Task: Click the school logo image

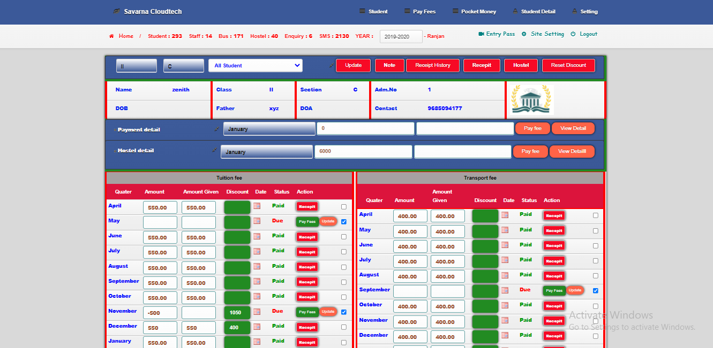Action: click(532, 99)
